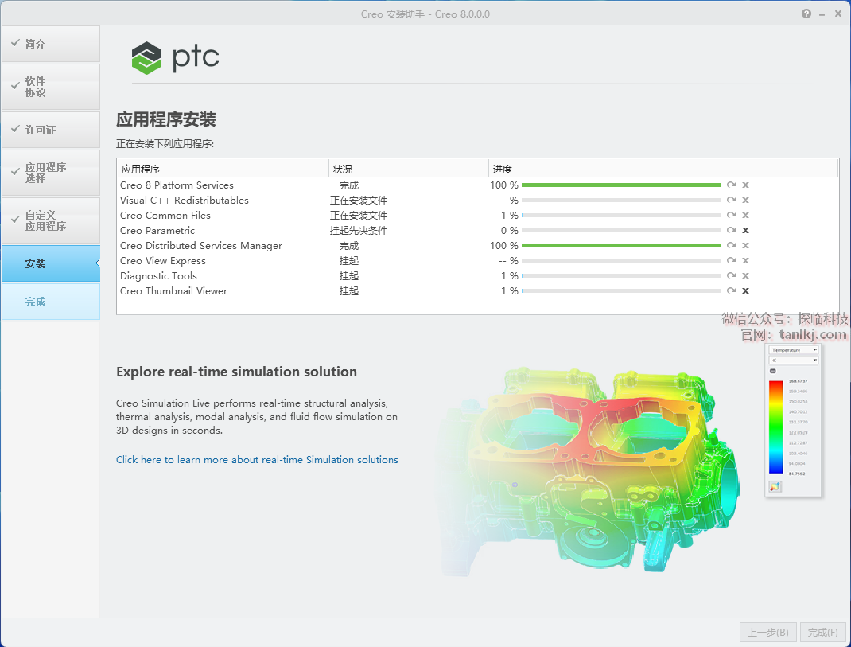Open real-time Simulation solutions link

click(257, 459)
